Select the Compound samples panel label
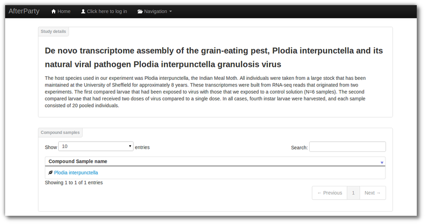Screen dimensions: 425x224 pyautogui.click(x=60, y=132)
